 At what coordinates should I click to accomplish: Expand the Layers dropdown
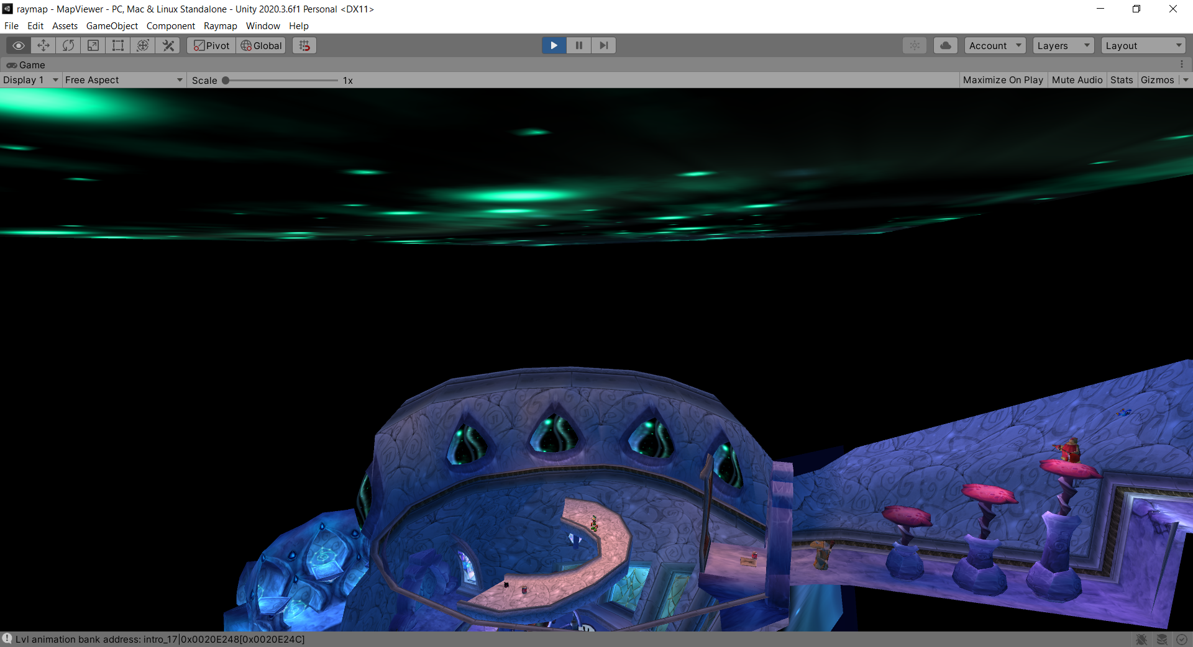pos(1063,45)
